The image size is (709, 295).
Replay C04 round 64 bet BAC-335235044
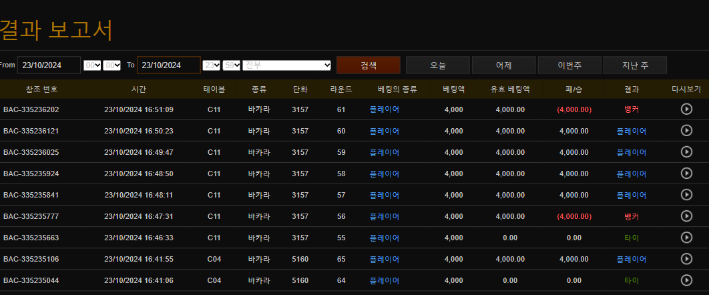686,280
